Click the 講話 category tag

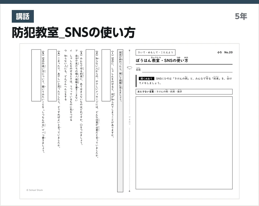pos(23,16)
